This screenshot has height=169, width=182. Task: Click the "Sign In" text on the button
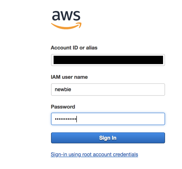tap(108, 138)
